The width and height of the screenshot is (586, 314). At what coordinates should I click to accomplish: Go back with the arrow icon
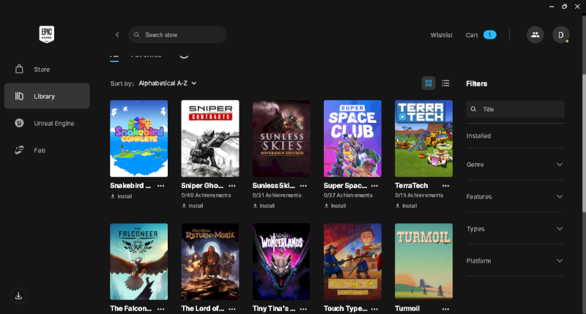coord(117,34)
